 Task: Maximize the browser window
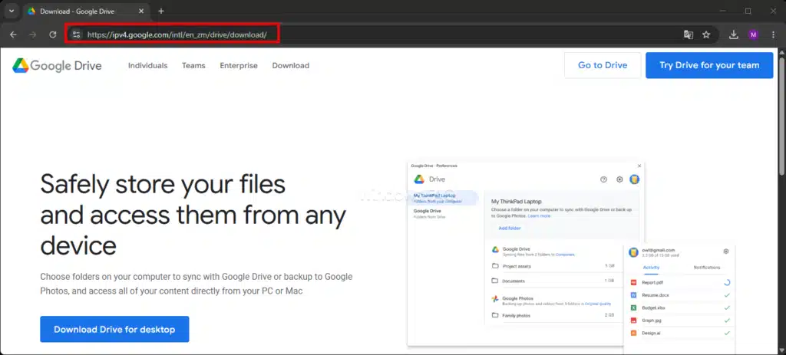pos(748,11)
